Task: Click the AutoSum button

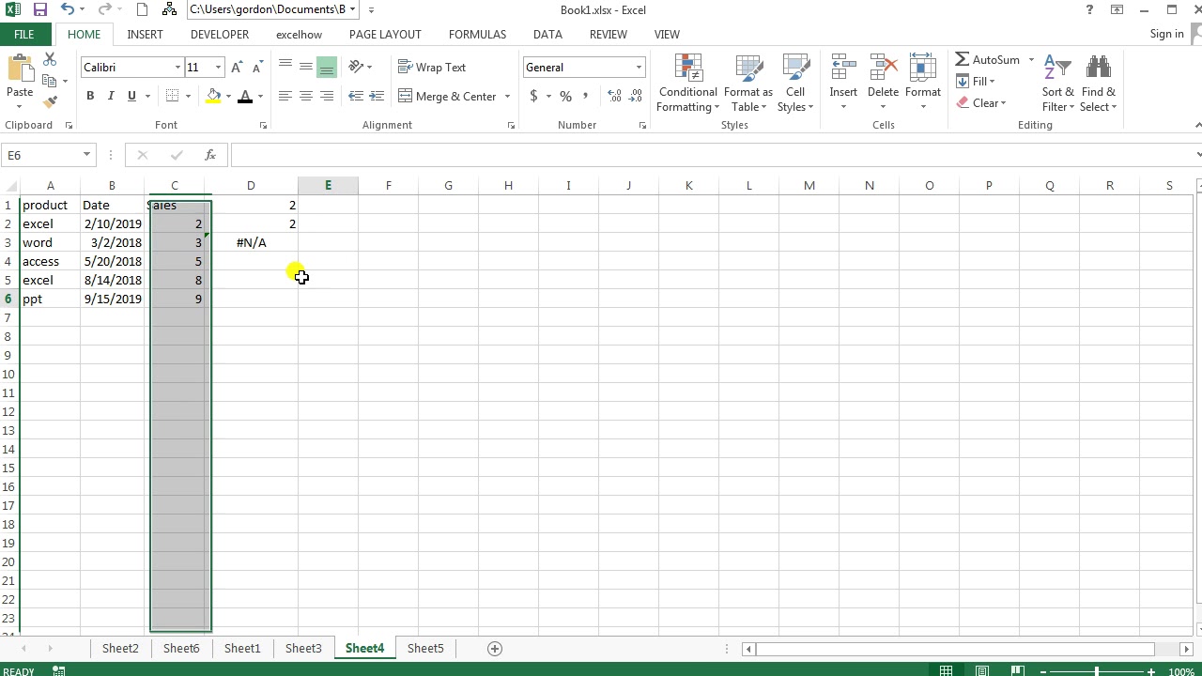Action: (988, 60)
